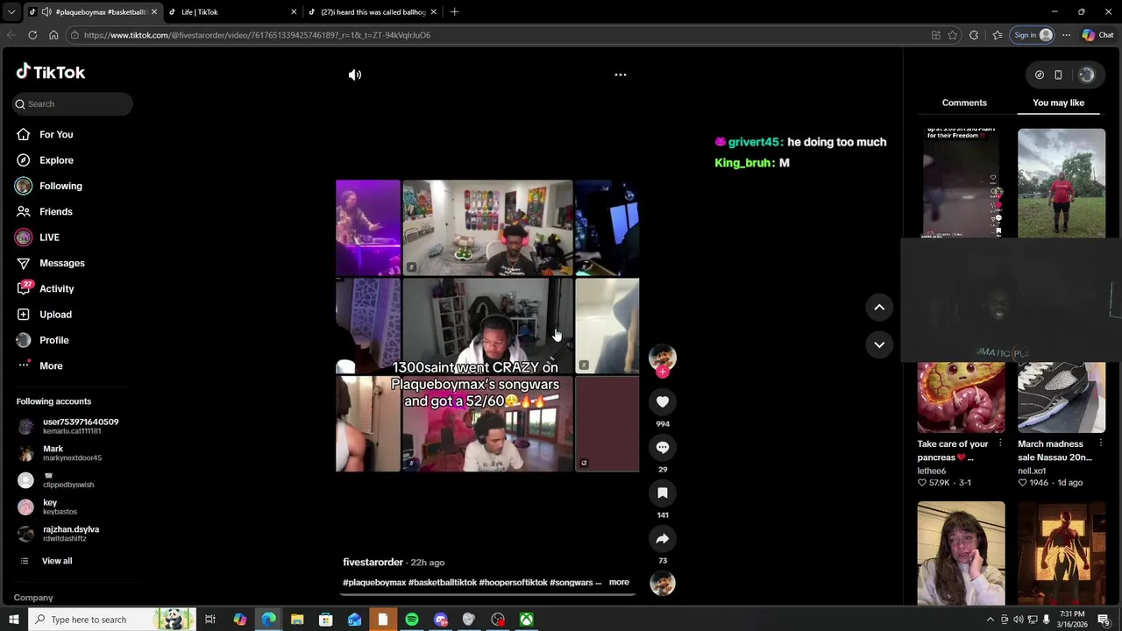Bookmark the video using the favorites icon
1122x631 pixels.
663,493
